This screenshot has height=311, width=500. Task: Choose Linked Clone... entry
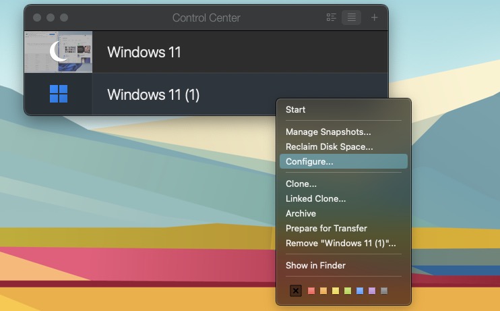tap(344, 198)
